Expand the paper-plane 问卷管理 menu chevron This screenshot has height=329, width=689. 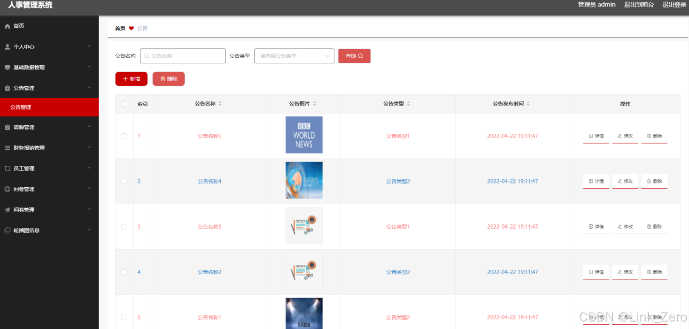pyautogui.click(x=89, y=209)
